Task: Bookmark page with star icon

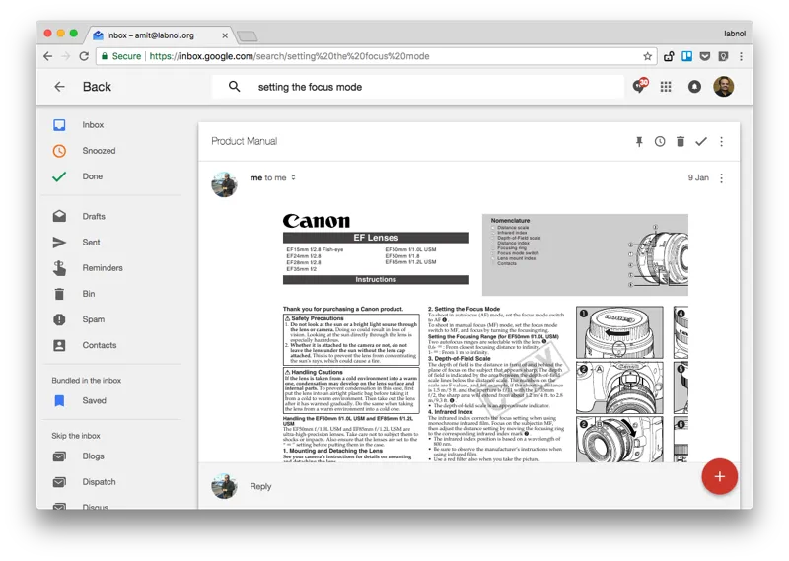Action: [648, 56]
